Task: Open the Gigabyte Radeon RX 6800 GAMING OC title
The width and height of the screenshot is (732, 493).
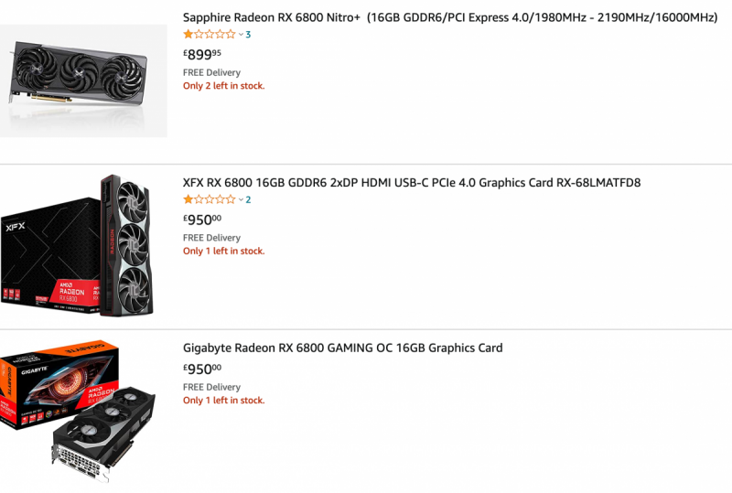Action: (x=343, y=348)
